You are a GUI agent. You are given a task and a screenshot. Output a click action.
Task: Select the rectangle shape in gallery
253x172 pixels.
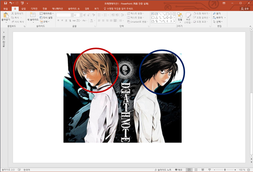pos(168,14)
